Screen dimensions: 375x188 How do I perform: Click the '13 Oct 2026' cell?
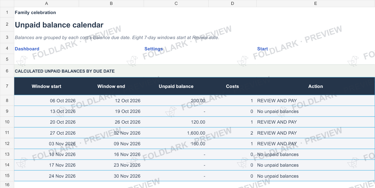[47, 111]
